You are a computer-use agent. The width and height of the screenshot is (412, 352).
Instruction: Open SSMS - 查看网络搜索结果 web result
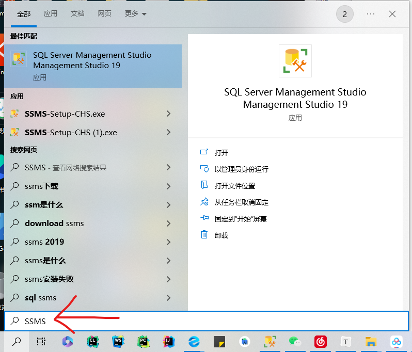(93, 167)
